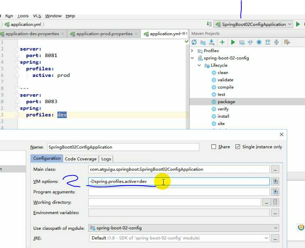Screen dimensions: 305x248
Task: Click the Working directory field
Action: click(175, 202)
